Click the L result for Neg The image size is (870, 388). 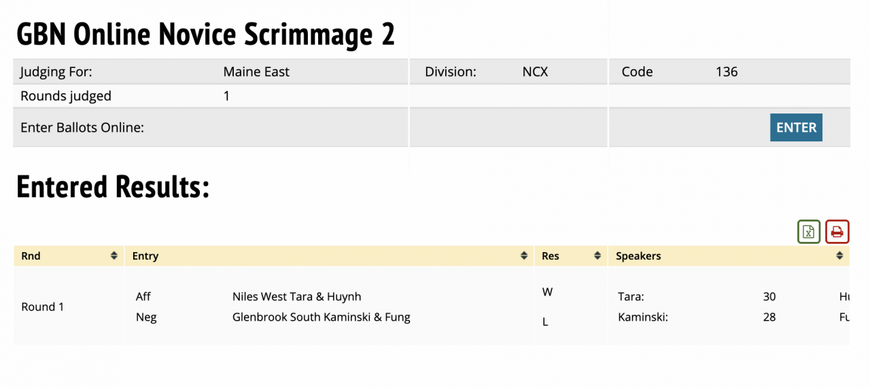coord(545,322)
